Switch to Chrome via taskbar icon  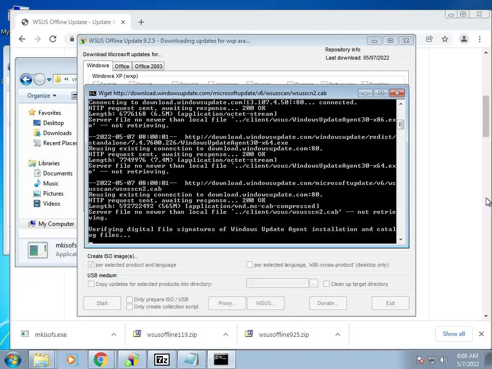(x=100, y=359)
